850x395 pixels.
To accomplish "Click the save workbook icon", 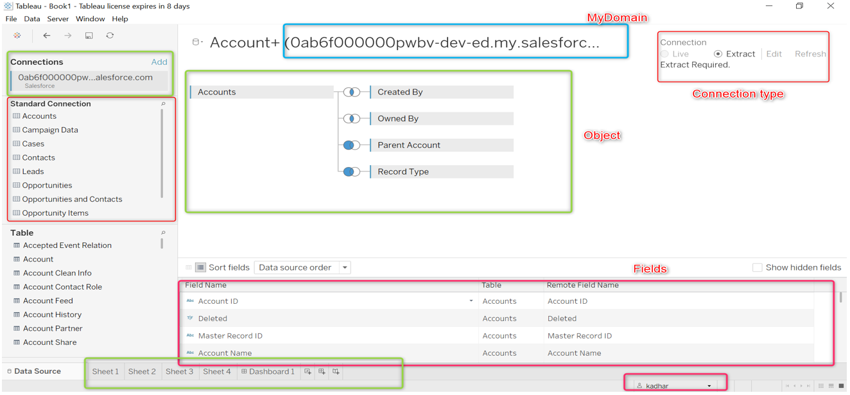I will click(x=88, y=35).
